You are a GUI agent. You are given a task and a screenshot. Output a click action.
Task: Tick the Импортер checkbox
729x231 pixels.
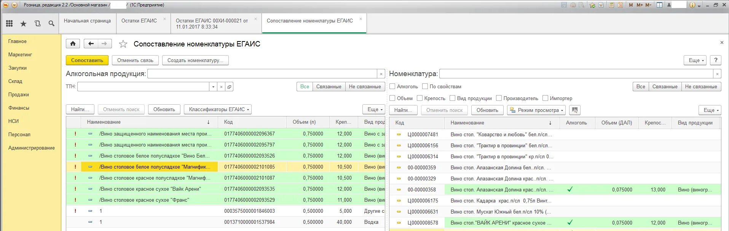click(546, 98)
